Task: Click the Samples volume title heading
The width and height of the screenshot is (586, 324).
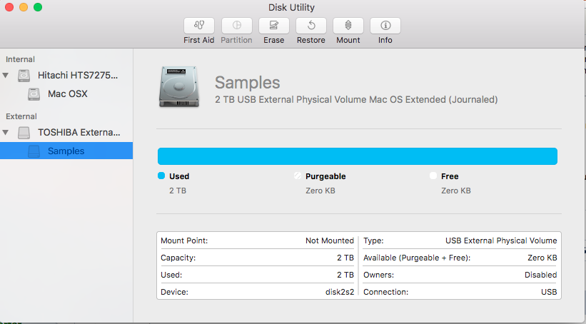Action: (248, 83)
